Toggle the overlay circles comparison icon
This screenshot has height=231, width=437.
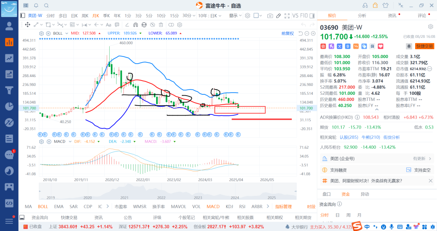pyautogui.click(x=171, y=25)
